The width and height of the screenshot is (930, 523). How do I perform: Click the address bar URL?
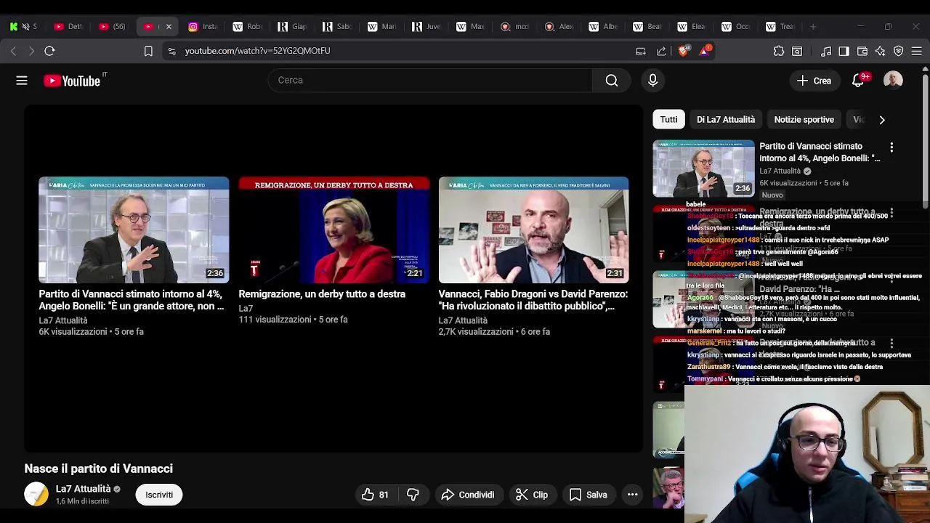tap(257, 51)
